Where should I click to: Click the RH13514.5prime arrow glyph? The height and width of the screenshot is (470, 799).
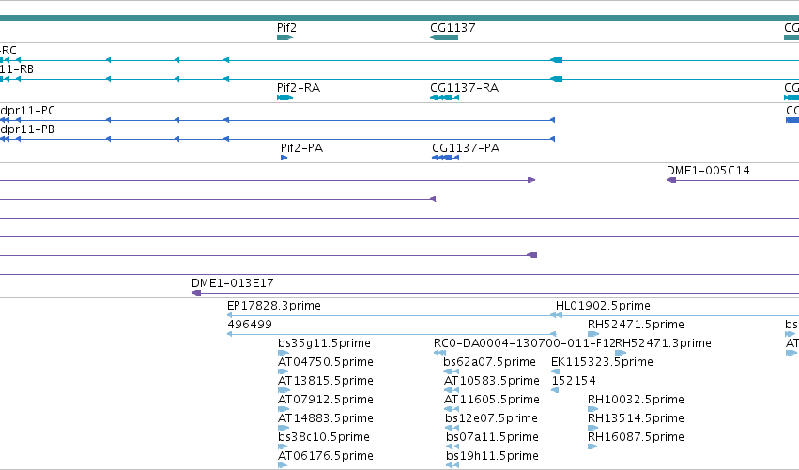tap(592, 428)
